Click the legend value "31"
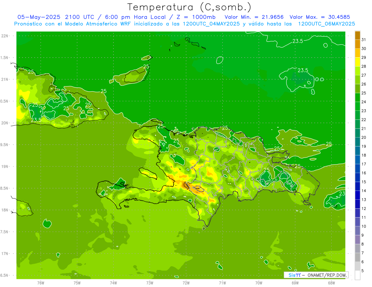The image size is (372, 287). pos(364,40)
